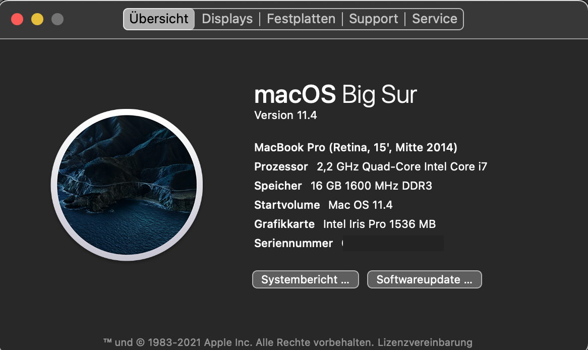Select the Übersicht tab
The height and width of the screenshot is (350, 588).
point(159,19)
